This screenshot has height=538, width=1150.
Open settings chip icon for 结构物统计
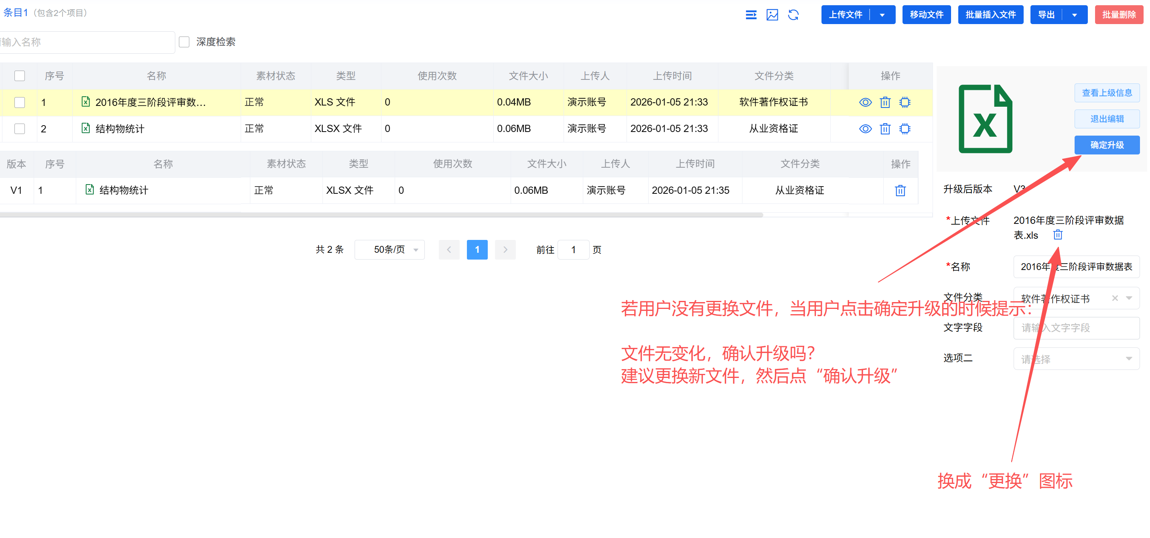pyautogui.click(x=905, y=129)
